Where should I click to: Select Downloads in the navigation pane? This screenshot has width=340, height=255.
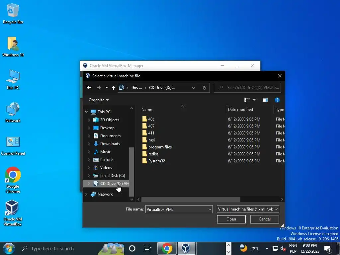107,143
